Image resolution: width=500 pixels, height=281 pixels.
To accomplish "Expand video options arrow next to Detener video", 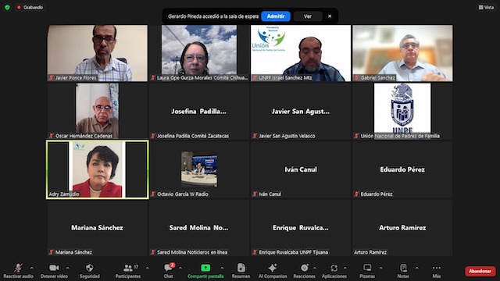I will (x=67, y=268).
